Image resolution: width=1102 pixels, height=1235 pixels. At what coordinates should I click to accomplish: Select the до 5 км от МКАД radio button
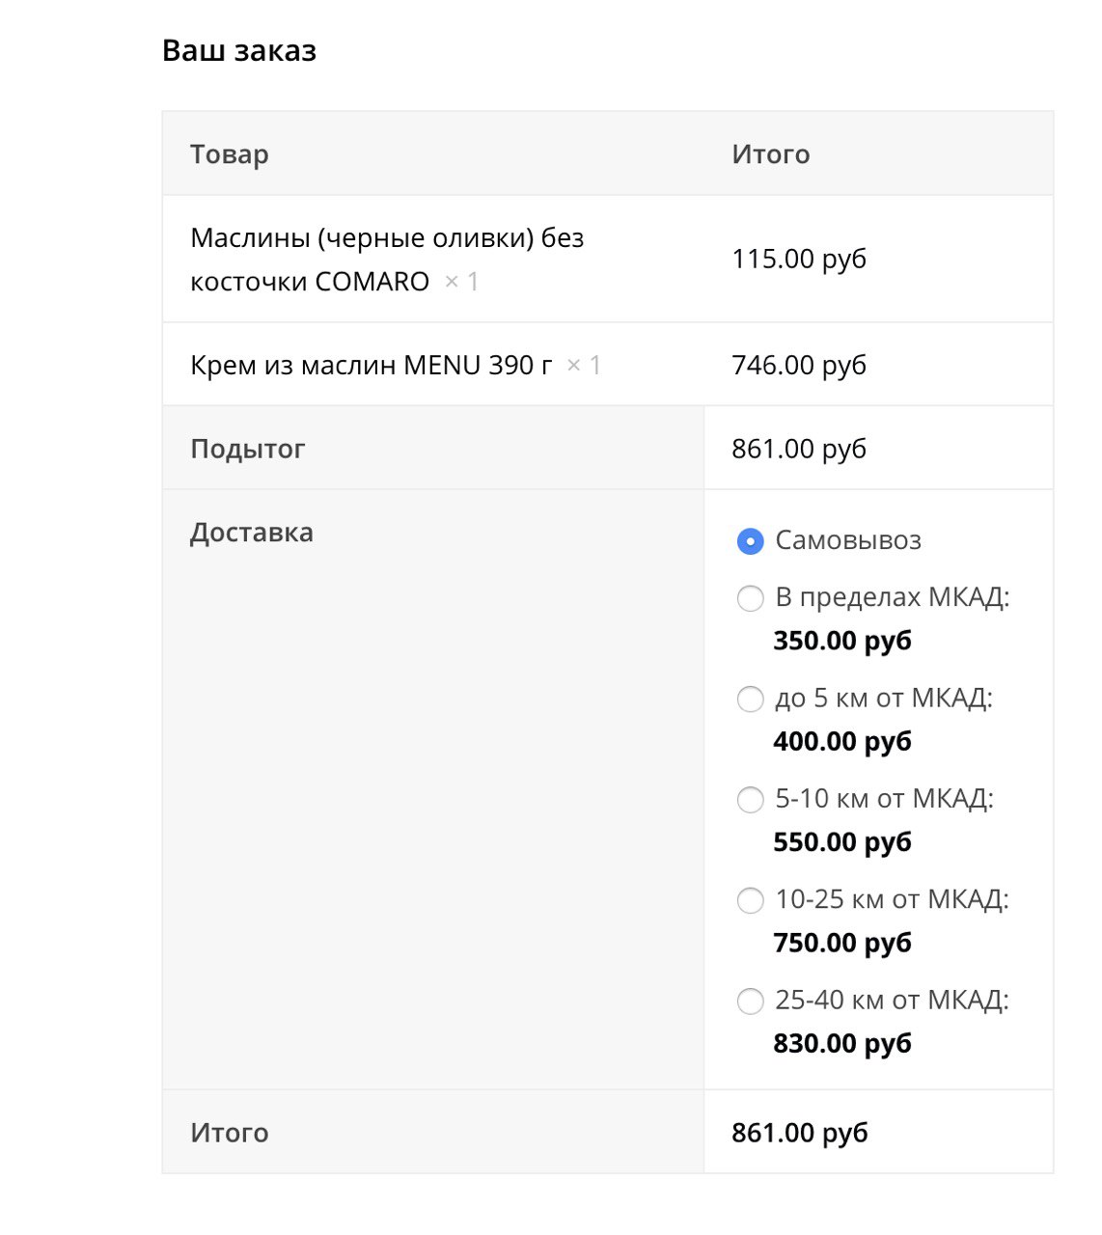750,699
